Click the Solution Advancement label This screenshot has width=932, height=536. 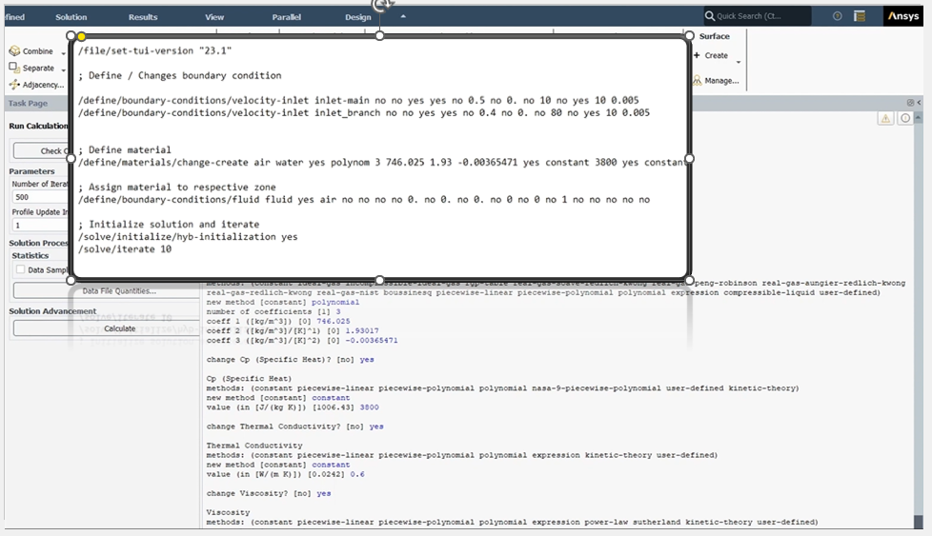[52, 311]
